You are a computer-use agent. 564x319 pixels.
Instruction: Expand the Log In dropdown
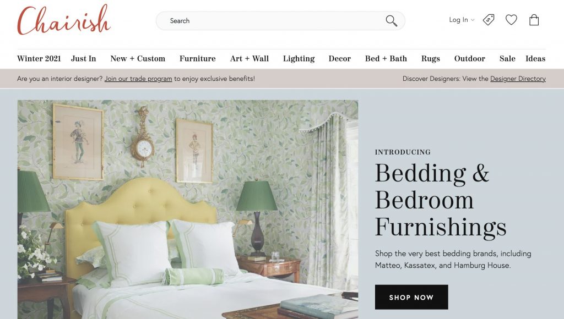(462, 20)
